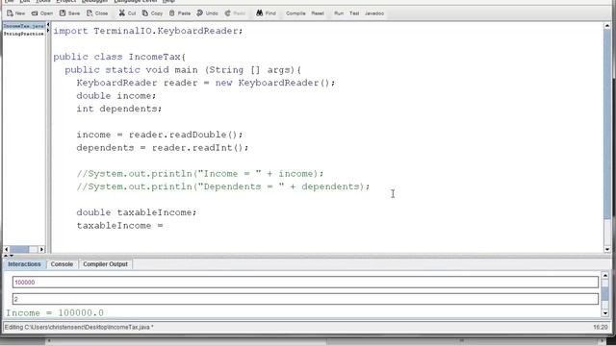Click the 'taxableIncome =' line
This screenshot has width=616, height=346.
click(x=119, y=226)
